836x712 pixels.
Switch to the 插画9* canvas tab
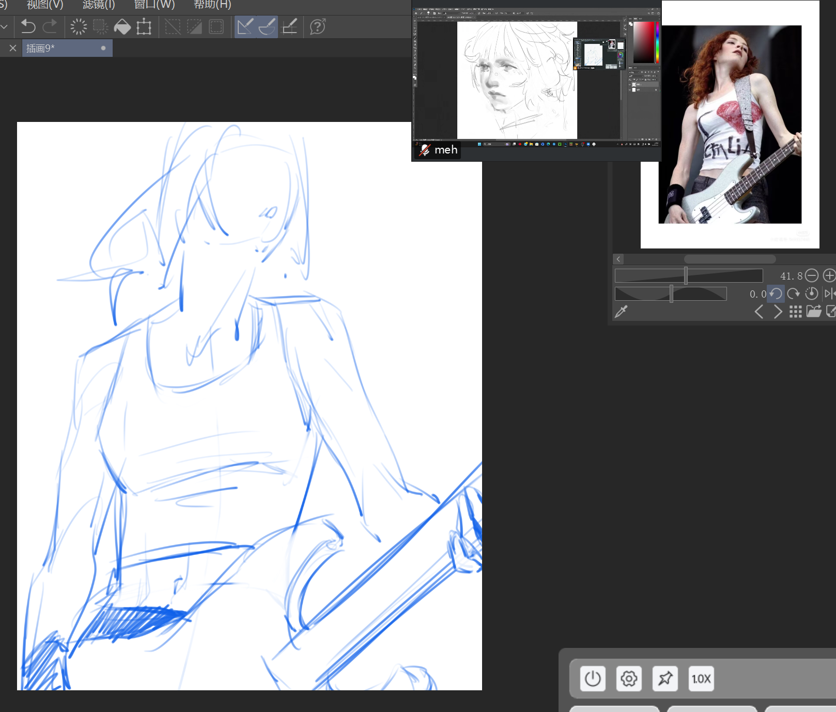tap(57, 48)
